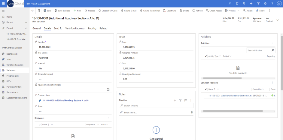Screen dimensions: 283x140
Task: Open Status column dropdown in Recipients
Action: click(x=107, y=124)
